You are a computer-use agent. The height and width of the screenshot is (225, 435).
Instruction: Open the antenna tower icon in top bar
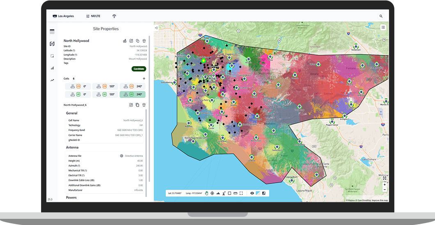point(114,16)
